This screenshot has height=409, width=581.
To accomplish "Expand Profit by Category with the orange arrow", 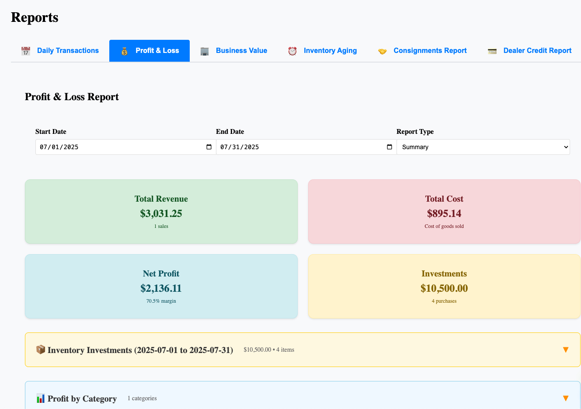I will [566, 398].
